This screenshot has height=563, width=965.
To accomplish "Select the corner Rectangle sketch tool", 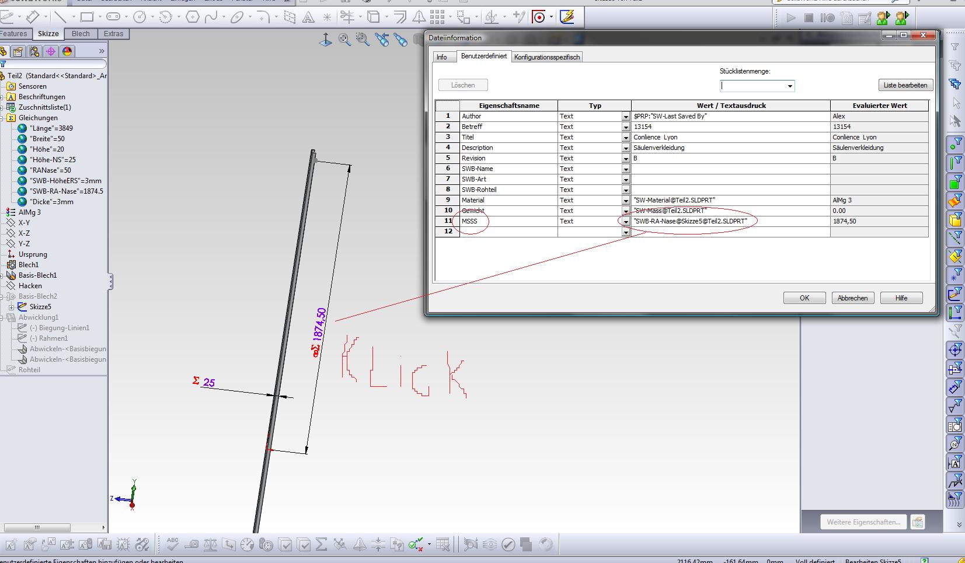I will tap(86, 16).
